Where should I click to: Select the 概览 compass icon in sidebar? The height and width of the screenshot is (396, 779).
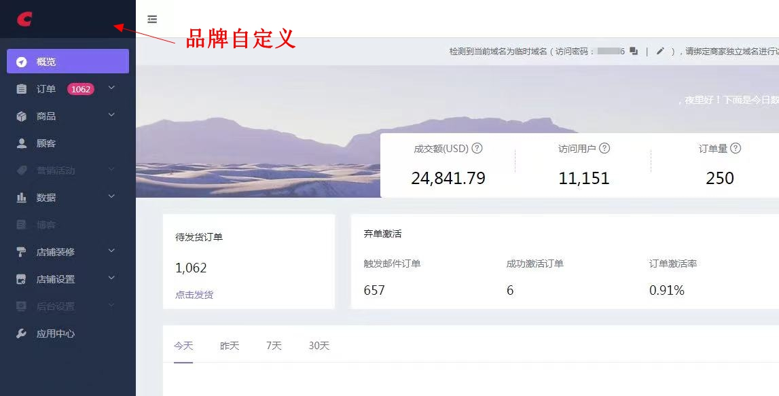20,62
